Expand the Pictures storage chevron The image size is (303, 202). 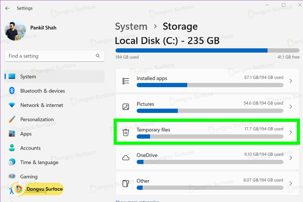(291, 107)
